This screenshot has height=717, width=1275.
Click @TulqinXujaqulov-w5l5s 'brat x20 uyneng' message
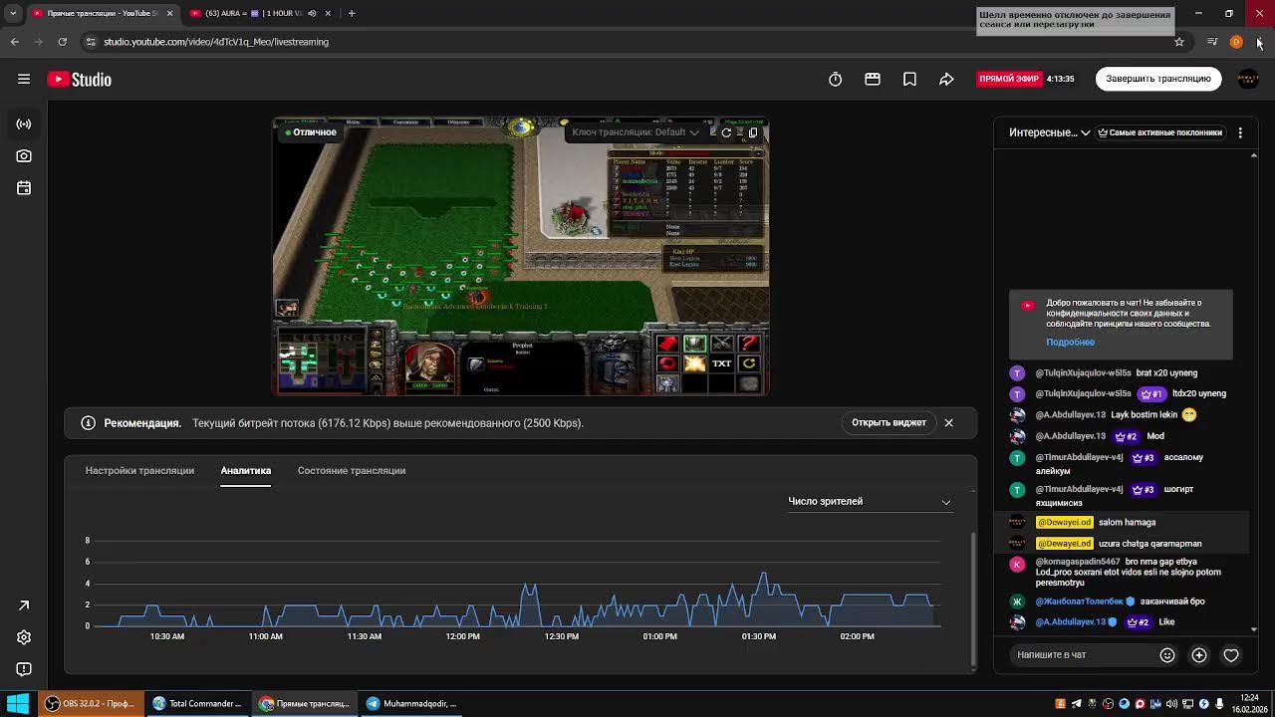click(x=1116, y=373)
